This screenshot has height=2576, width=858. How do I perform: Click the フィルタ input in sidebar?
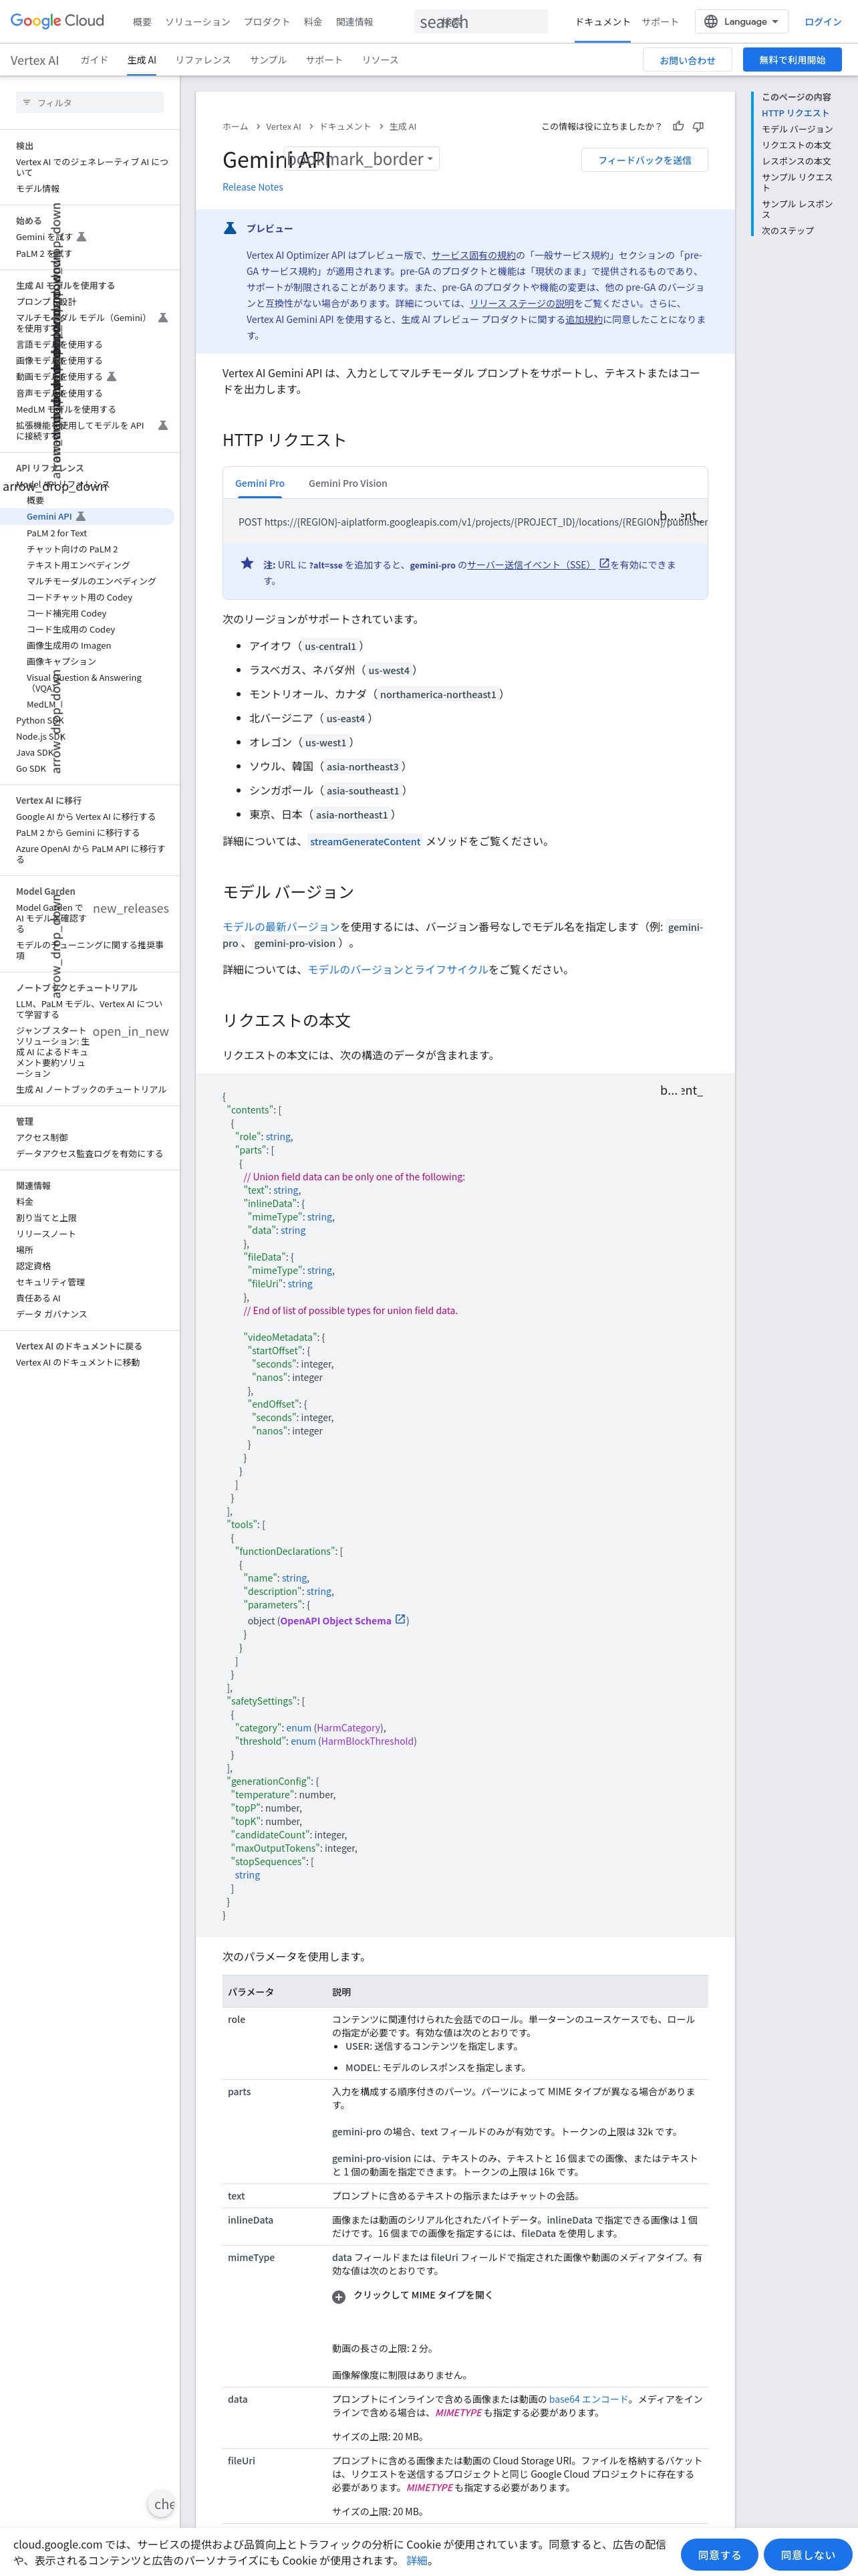(x=90, y=102)
